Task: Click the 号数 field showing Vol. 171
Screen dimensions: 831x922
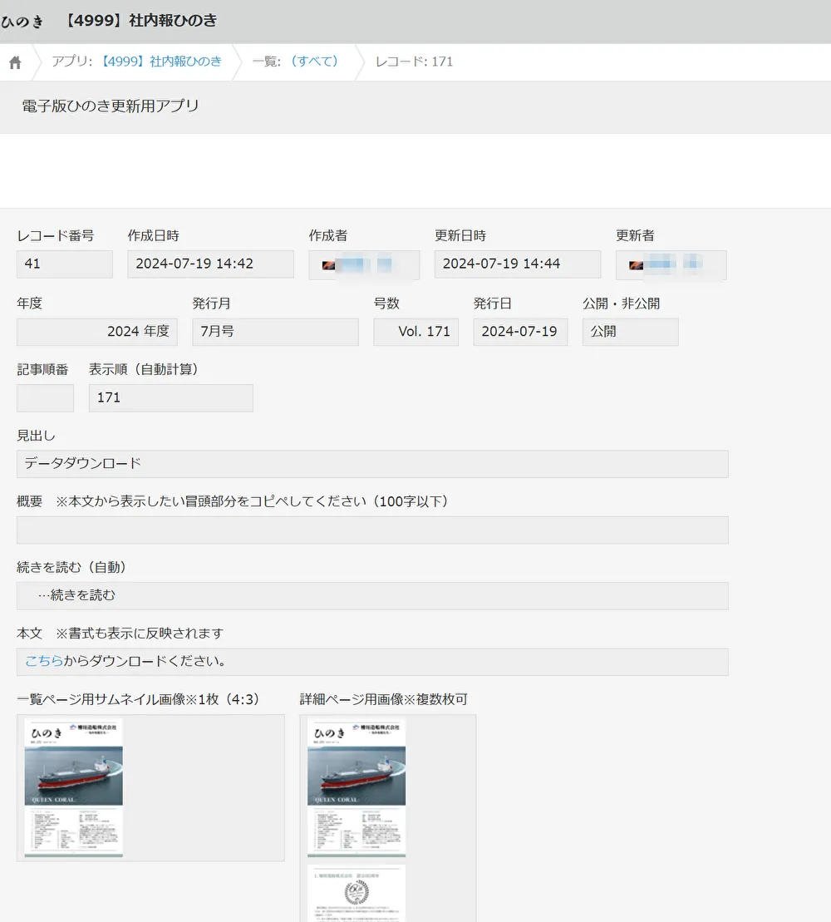Action: [x=415, y=331]
